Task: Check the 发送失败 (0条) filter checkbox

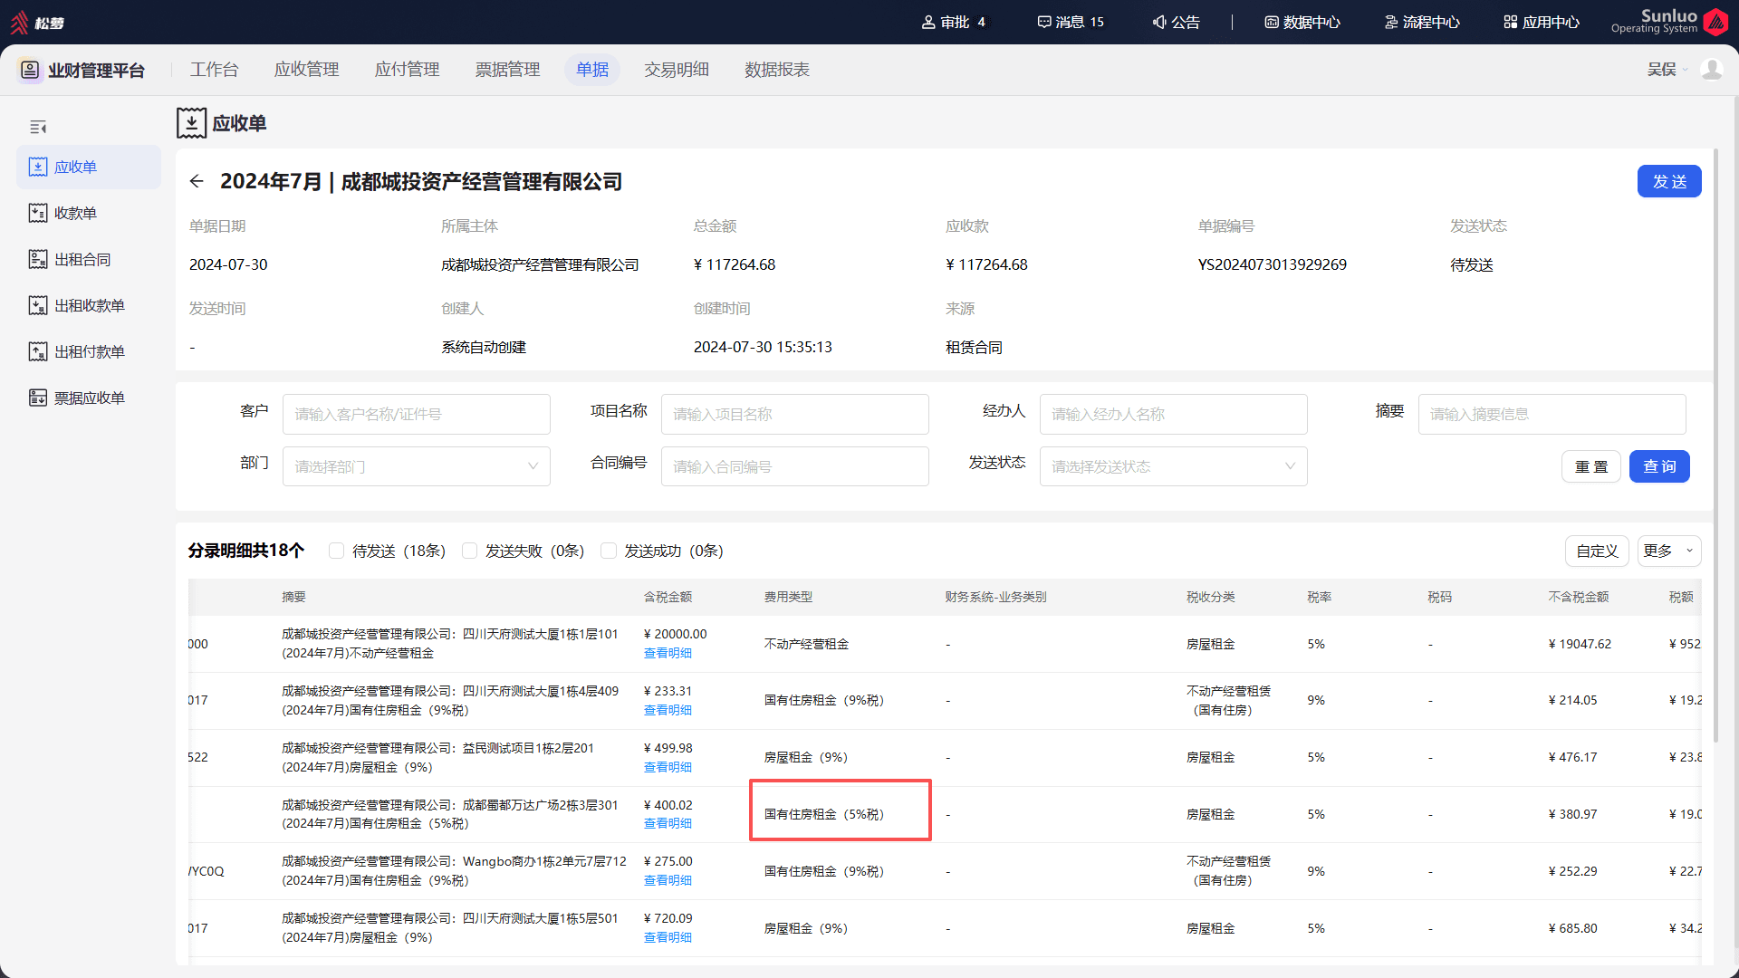Action: pyautogui.click(x=469, y=551)
